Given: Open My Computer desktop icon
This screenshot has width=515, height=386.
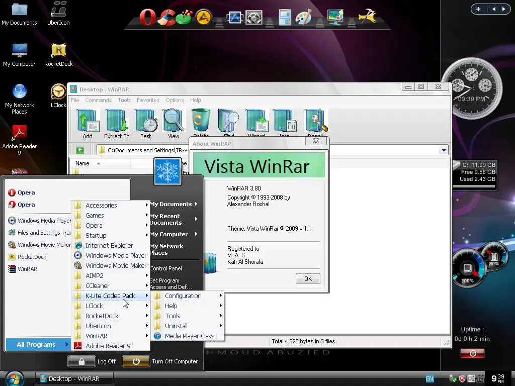Looking at the screenshot, I should (x=19, y=54).
